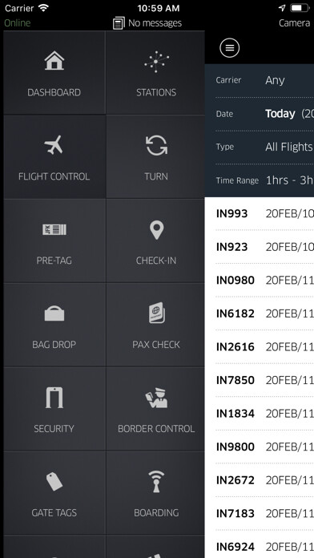This screenshot has height=558, width=314.
Task: Open the Turn refresh-arrows icon
Action: (156, 146)
